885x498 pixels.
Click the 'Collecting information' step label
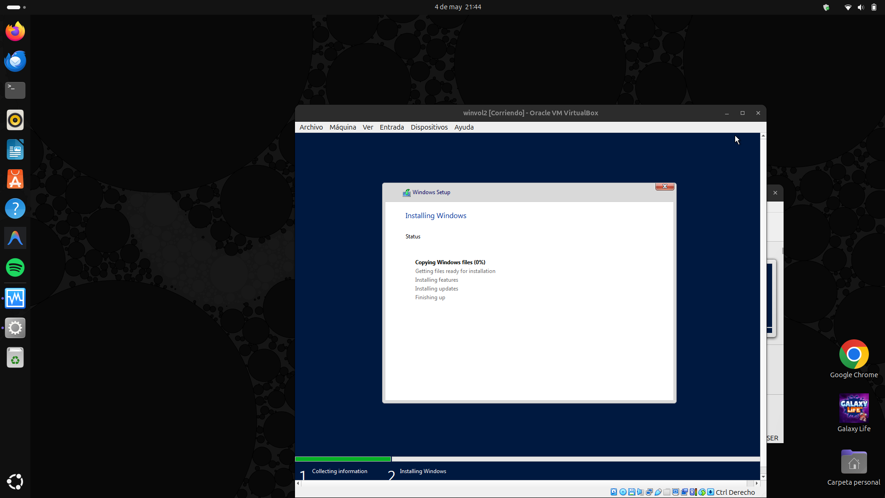pyautogui.click(x=340, y=471)
